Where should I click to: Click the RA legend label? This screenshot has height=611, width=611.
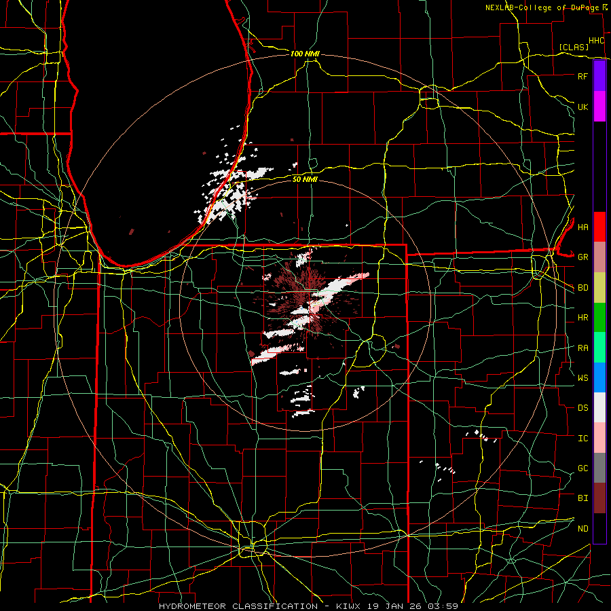click(x=582, y=348)
